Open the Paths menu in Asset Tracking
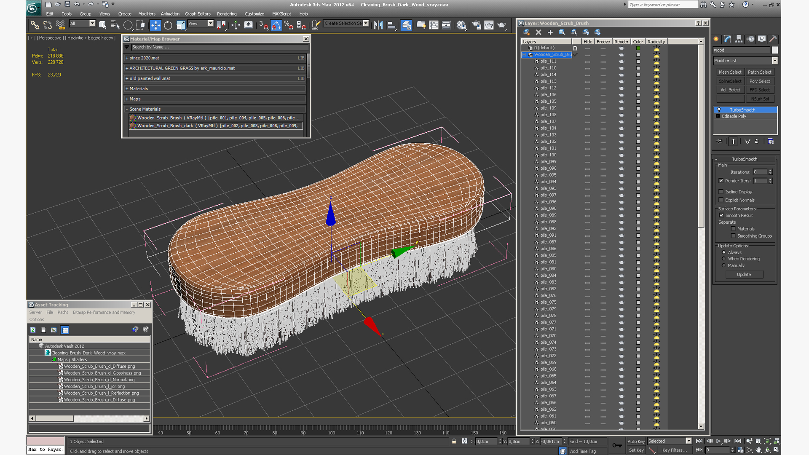The width and height of the screenshot is (809, 455). [x=63, y=312]
